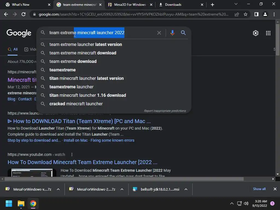This screenshot has width=280, height=210.
Task: Open Fixing some known errors sitelink
Action: tap(112, 140)
